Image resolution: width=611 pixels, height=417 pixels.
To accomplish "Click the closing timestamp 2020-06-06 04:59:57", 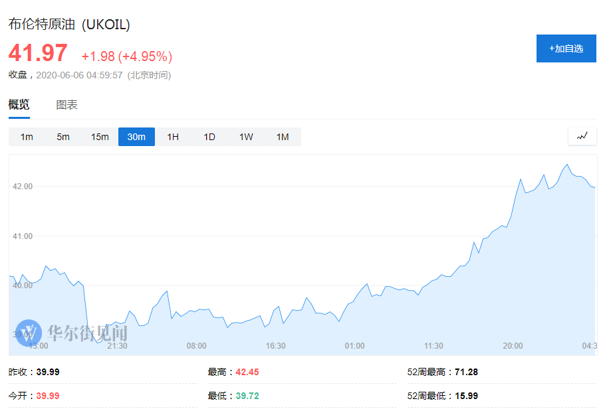I will pos(80,75).
